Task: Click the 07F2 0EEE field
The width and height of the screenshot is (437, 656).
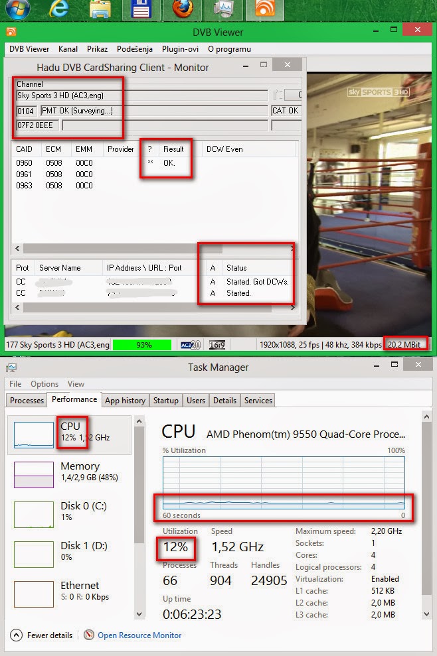Action: [37, 125]
